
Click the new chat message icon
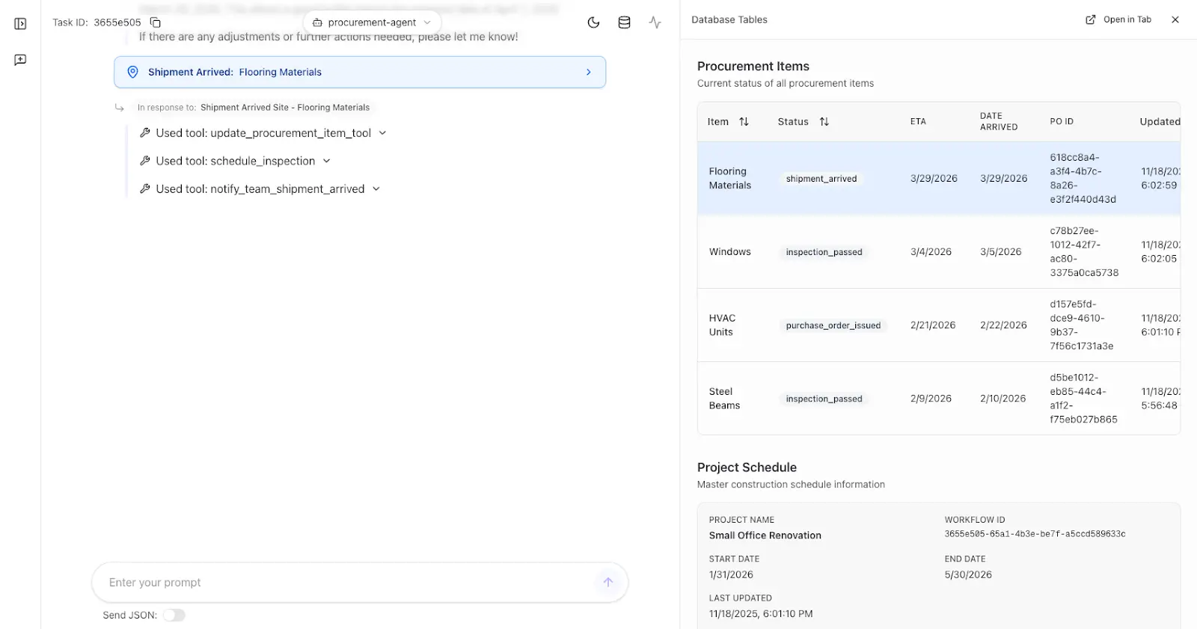tap(20, 60)
